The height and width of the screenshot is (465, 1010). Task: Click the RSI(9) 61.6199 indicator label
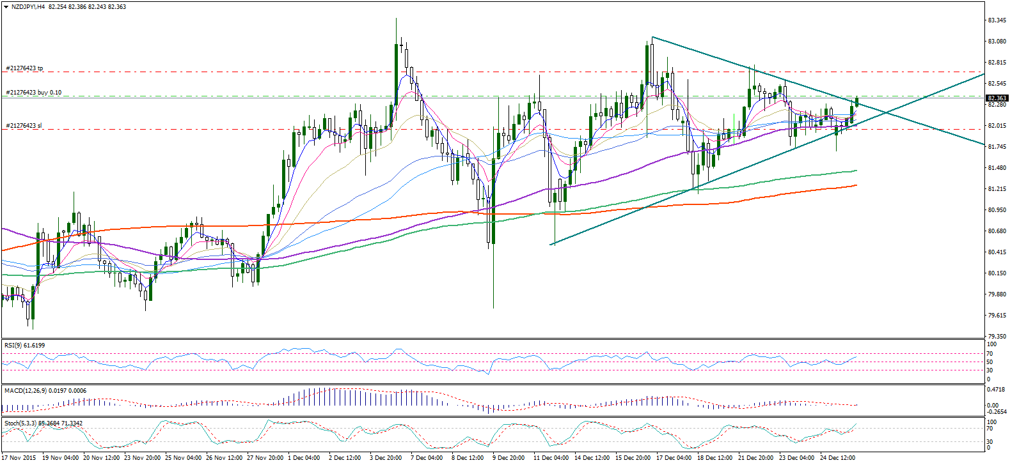pos(25,345)
